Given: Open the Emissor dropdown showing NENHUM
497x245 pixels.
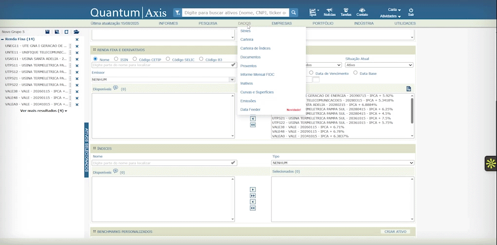Looking at the screenshot, I should pos(163,80).
